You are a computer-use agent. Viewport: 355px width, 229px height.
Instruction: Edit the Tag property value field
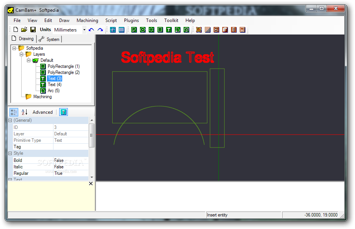71,147
